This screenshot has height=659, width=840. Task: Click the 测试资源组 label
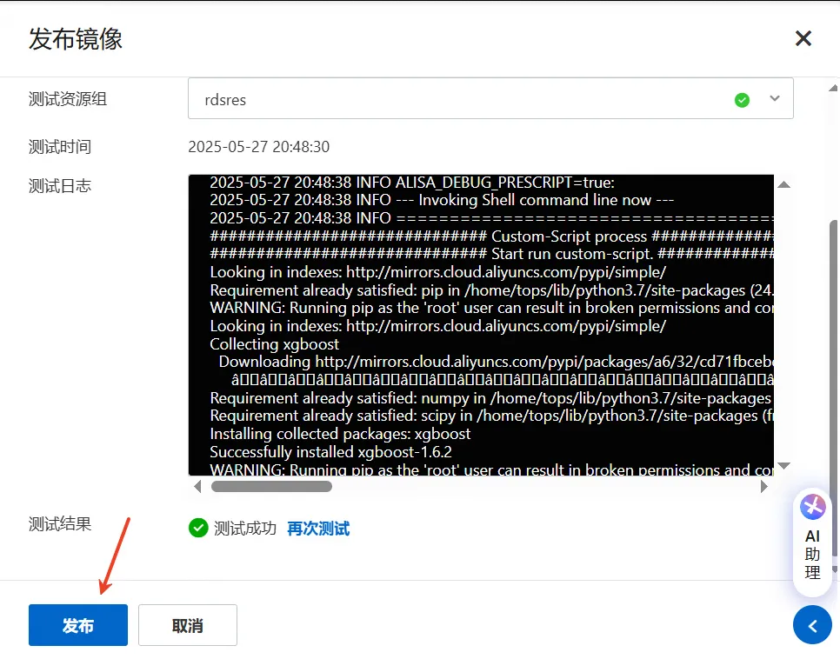(x=68, y=99)
